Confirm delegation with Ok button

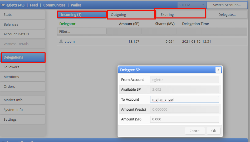pyautogui.click(x=213, y=131)
